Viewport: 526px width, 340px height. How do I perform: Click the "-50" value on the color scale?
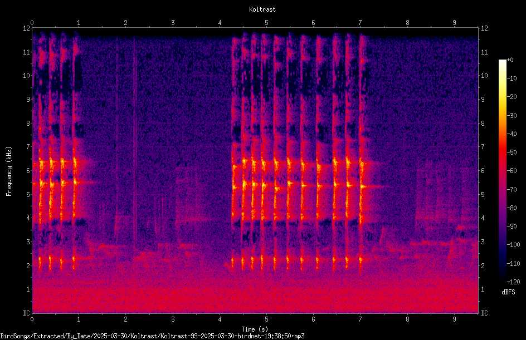tap(512, 152)
